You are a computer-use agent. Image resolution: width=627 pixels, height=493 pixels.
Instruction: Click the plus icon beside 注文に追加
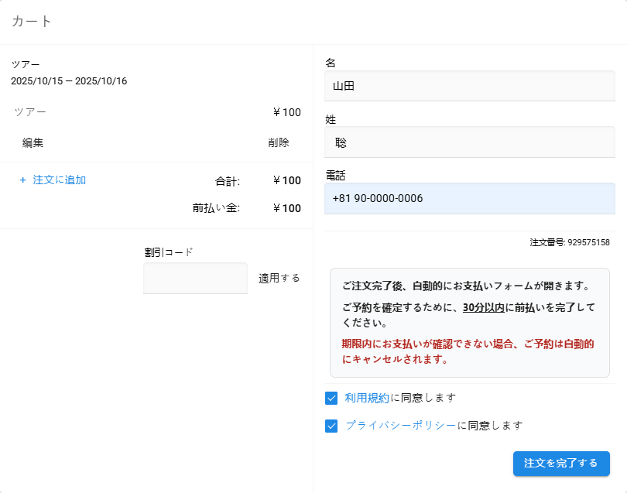point(23,180)
